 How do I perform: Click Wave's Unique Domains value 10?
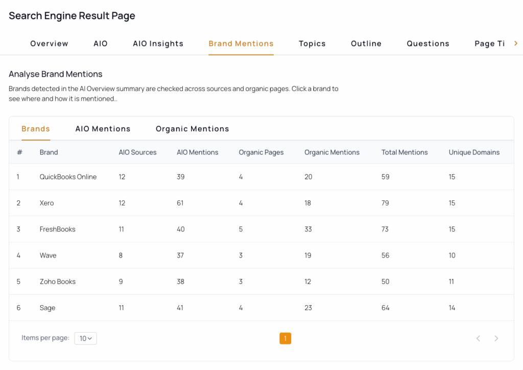coord(452,256)
